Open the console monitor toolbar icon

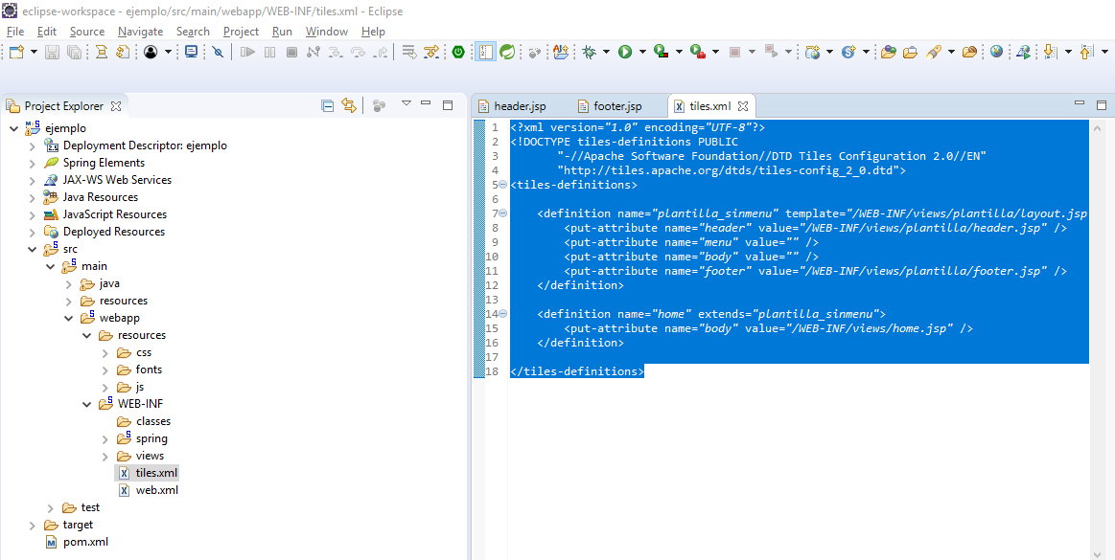tap(191, 52)
